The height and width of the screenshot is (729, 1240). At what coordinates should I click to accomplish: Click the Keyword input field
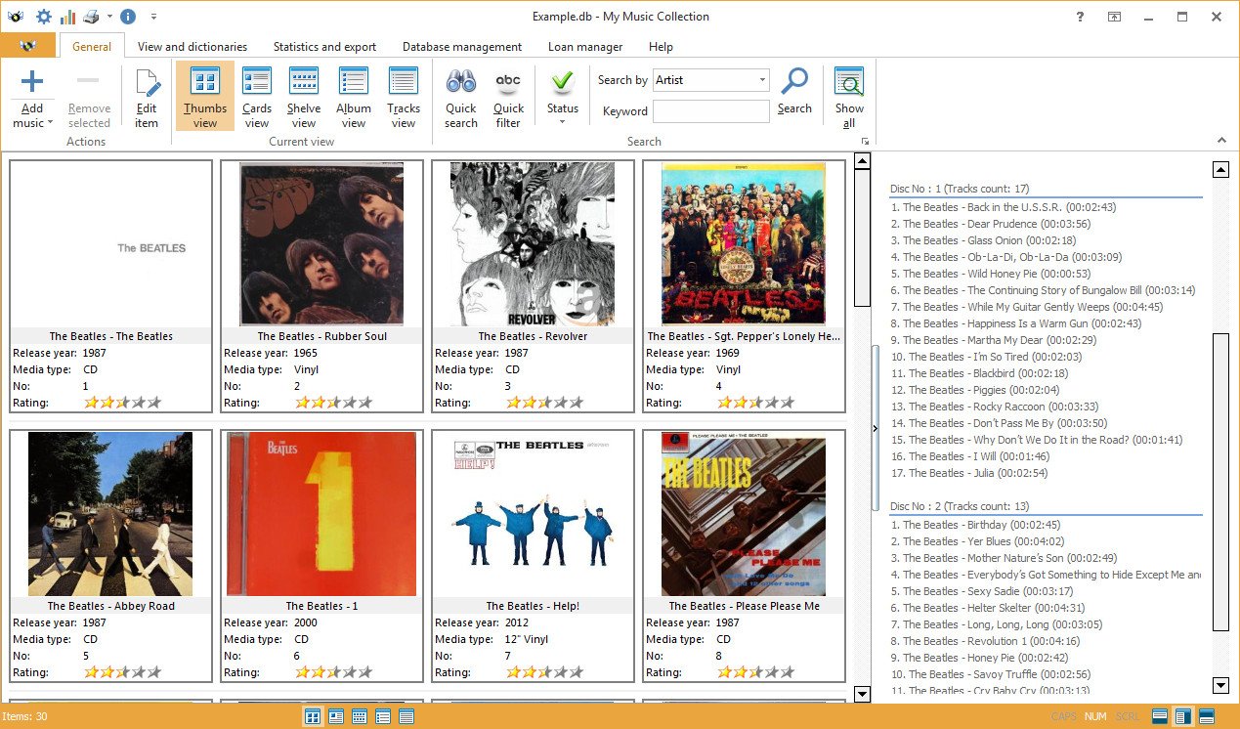[711, 111]
